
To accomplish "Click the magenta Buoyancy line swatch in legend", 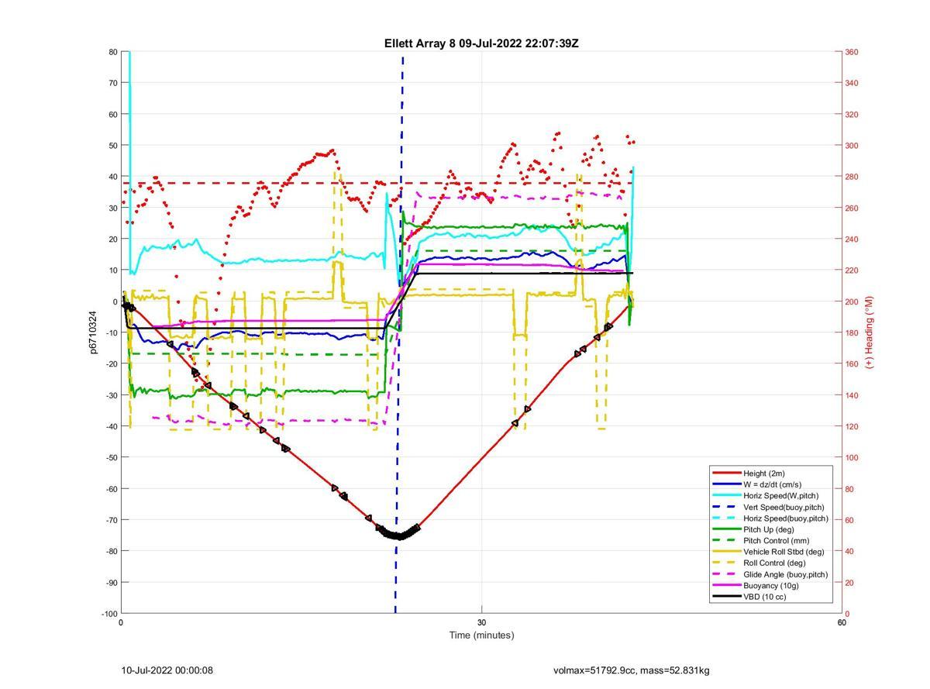I will click(x=726, y=586).
